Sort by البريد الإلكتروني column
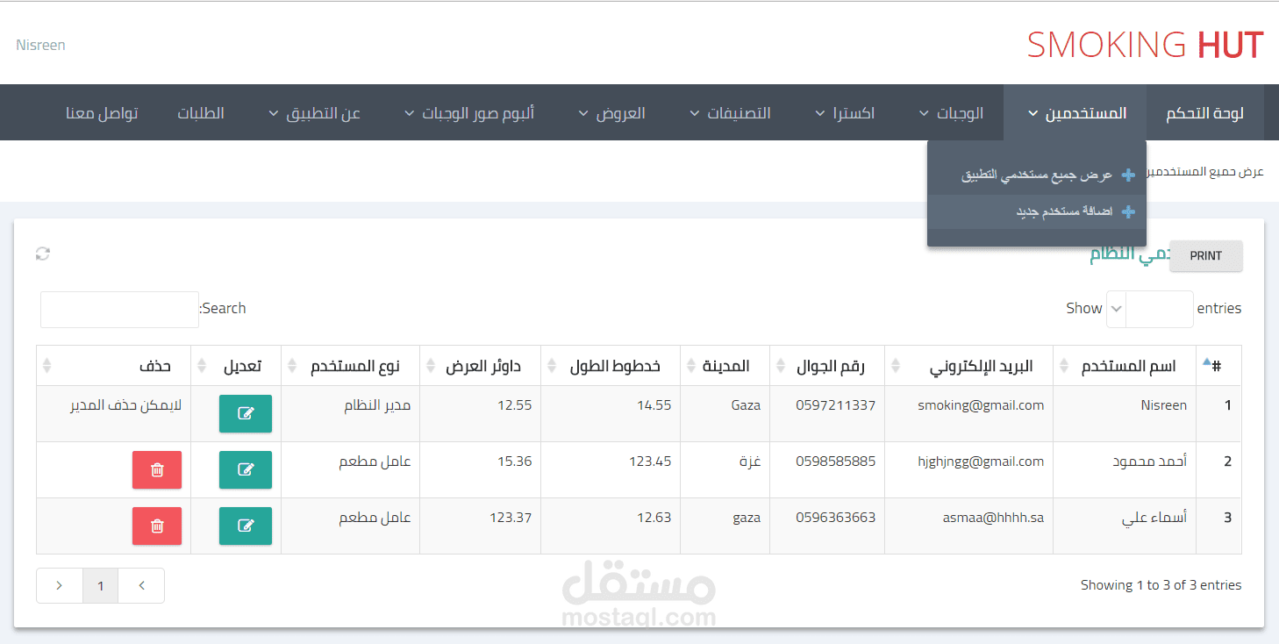The width and height of the screenshot is (1279, 644). pyautogui.click(x=968, y=366)
